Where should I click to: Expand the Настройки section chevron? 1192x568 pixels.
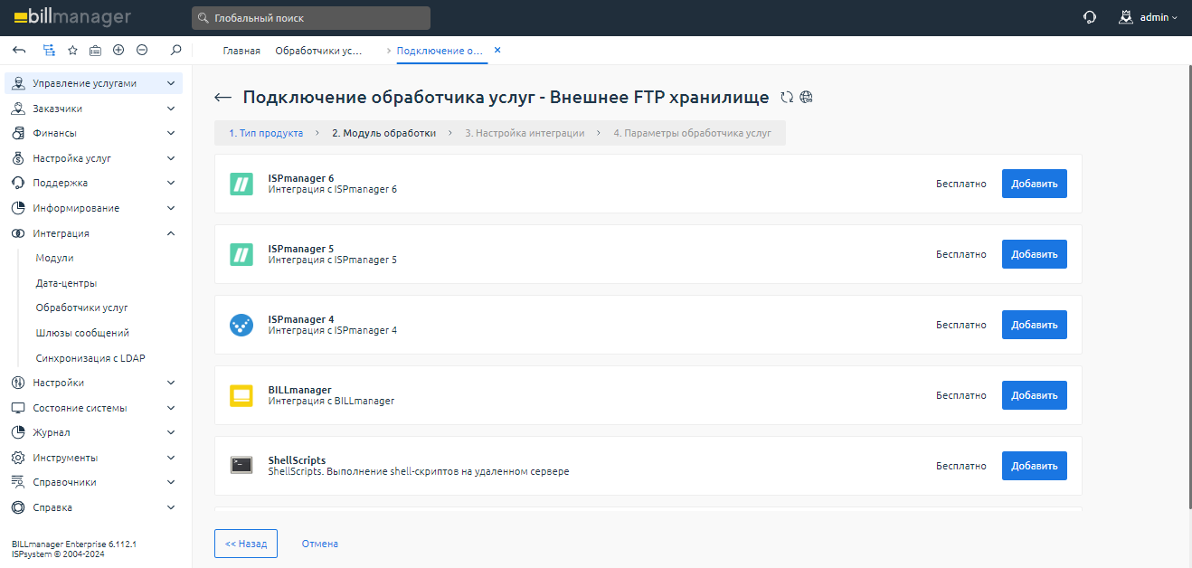pos(171,383)
